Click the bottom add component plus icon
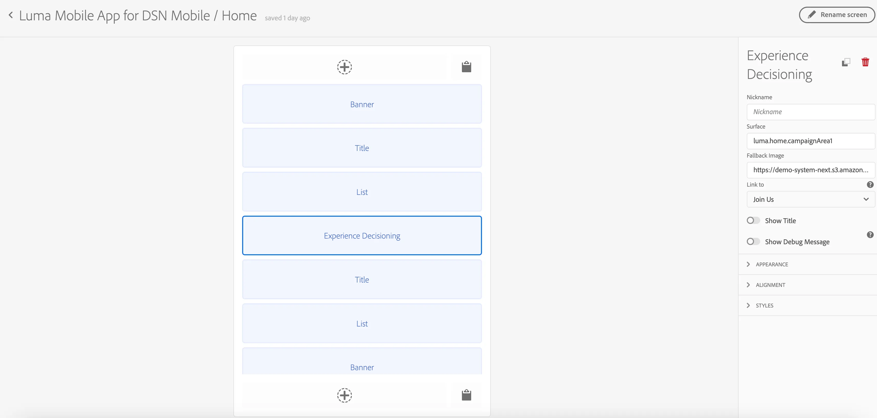 pos(344,395)
